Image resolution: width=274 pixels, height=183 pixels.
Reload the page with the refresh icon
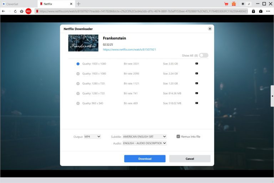[x=15, y=11]
